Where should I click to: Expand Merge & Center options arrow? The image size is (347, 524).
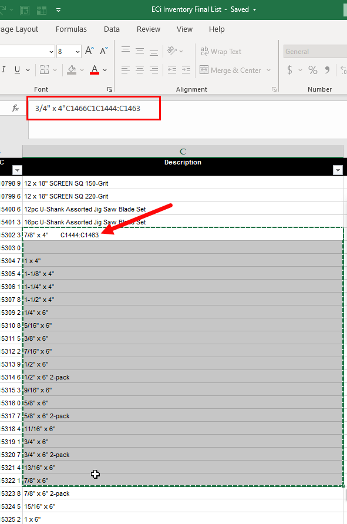coord(268,70)
